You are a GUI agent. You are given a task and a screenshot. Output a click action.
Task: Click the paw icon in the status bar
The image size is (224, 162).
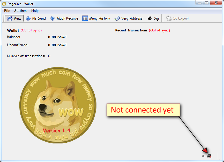203,156
